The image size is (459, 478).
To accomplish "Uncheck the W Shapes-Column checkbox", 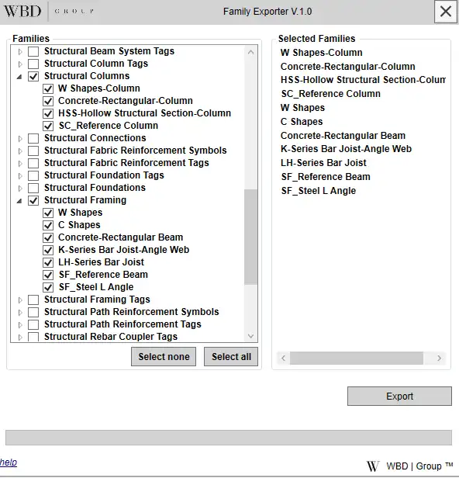I will click(x=48, y=88).
